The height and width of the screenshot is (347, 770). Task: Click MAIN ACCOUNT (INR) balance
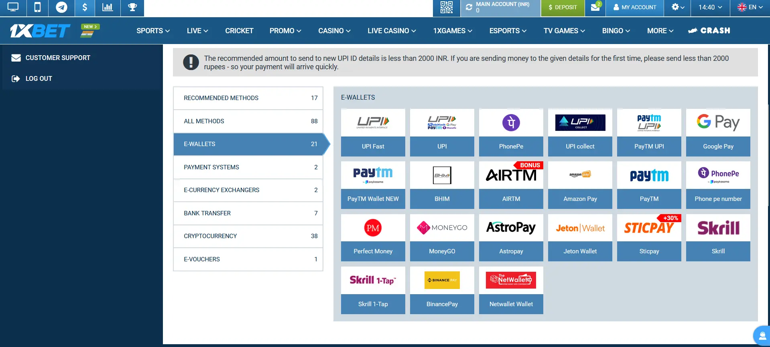click(x=502, y=7)
